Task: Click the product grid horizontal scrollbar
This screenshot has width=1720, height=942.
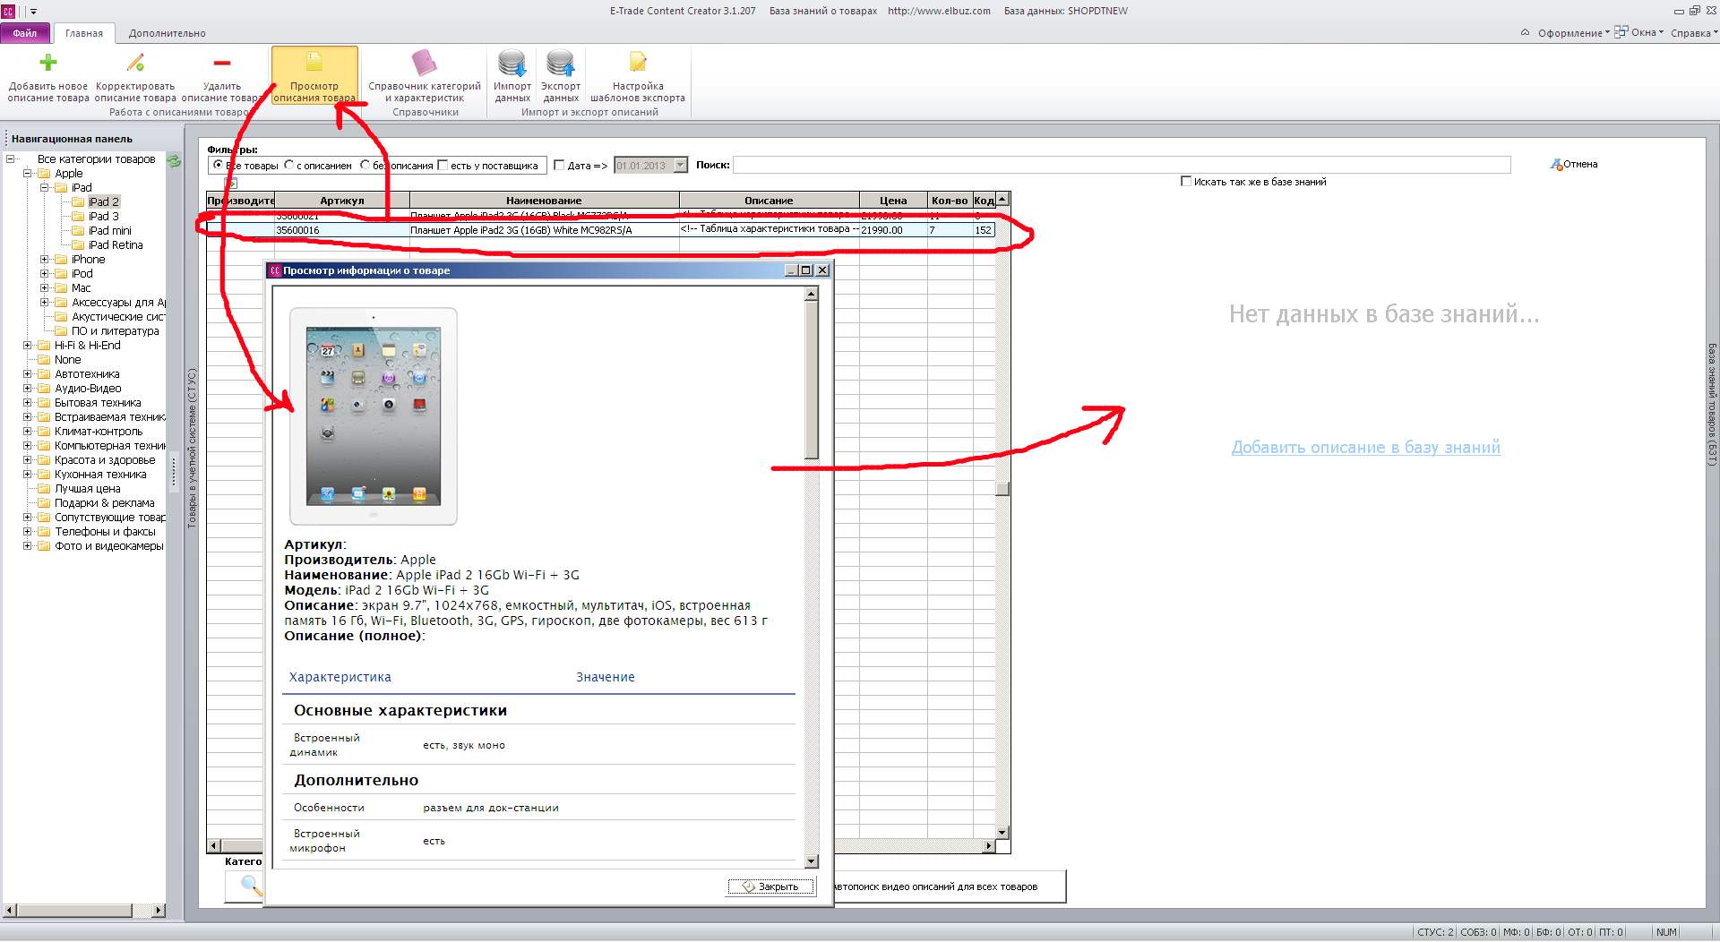Action: coord(601,845)
